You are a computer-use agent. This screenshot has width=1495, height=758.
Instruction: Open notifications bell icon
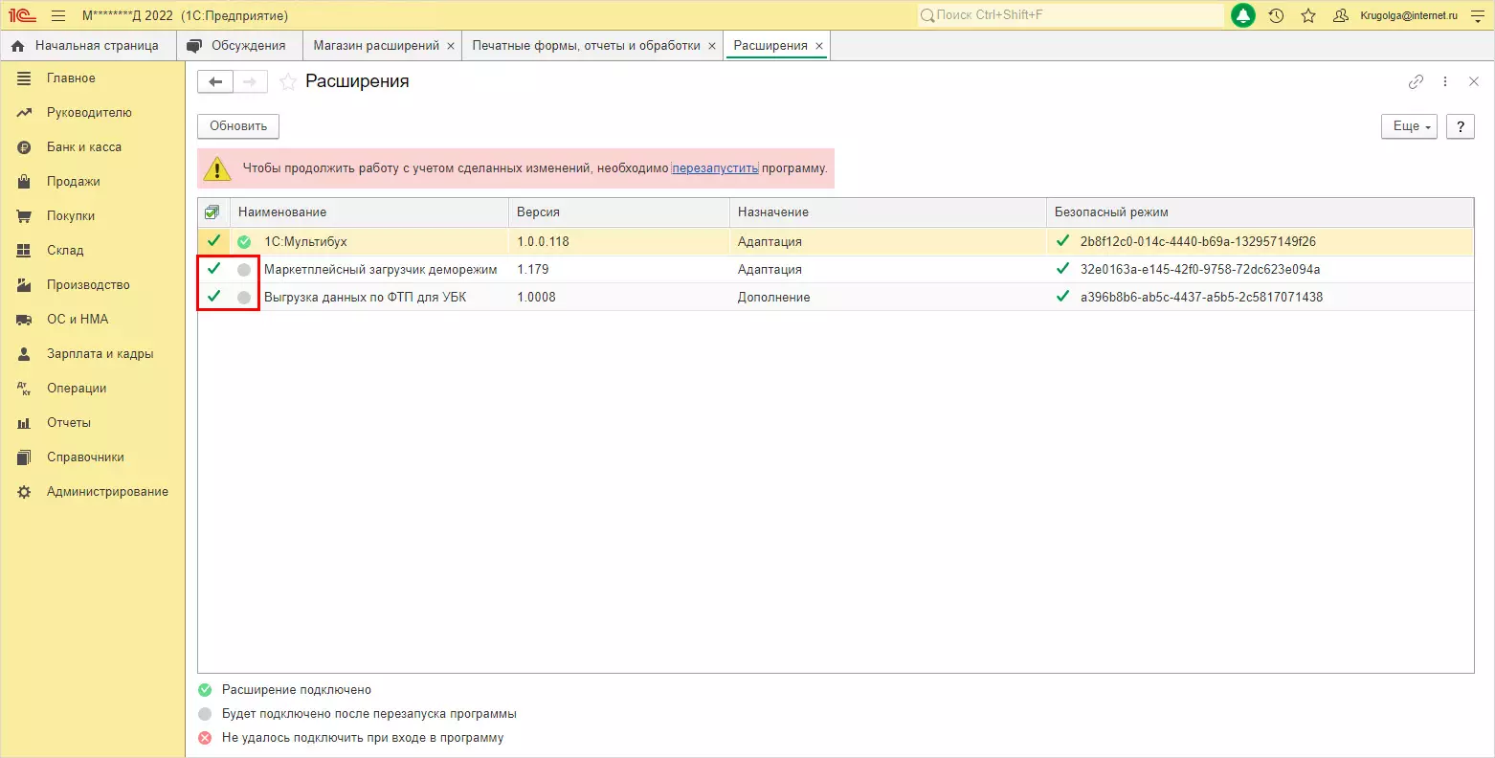[x=1243, y=15]
